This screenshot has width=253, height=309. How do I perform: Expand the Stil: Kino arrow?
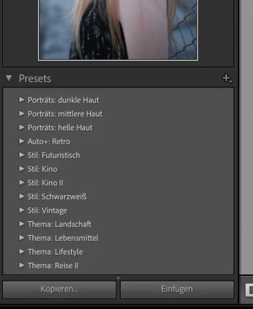tap(22, 169)
